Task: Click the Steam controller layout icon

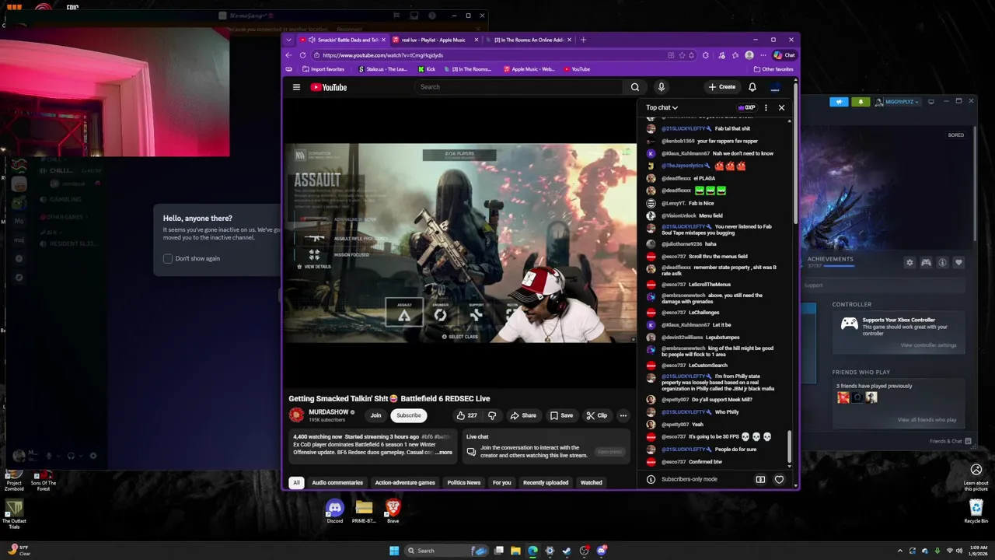Action: tap(926, 263)
